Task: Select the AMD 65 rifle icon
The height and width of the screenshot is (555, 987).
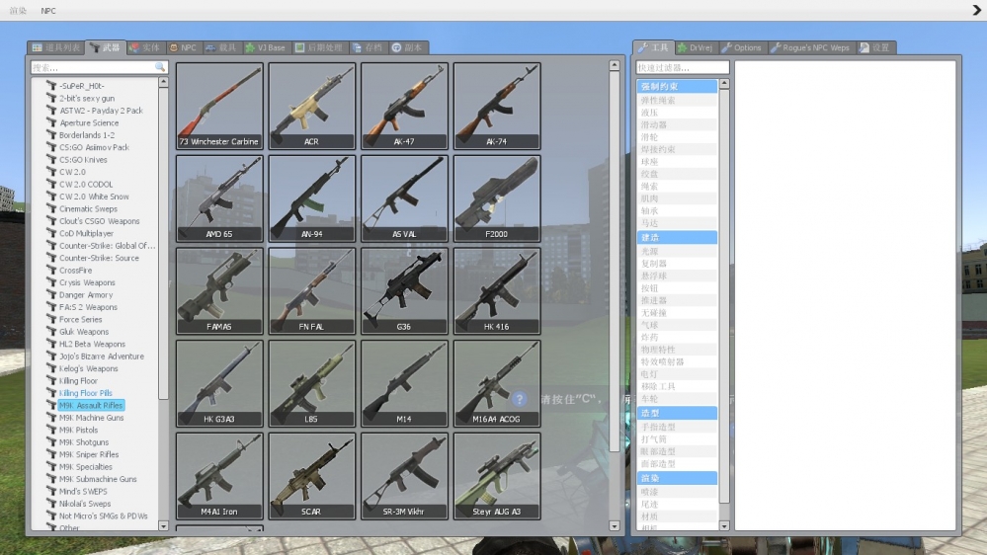Action: pos(219,198)
